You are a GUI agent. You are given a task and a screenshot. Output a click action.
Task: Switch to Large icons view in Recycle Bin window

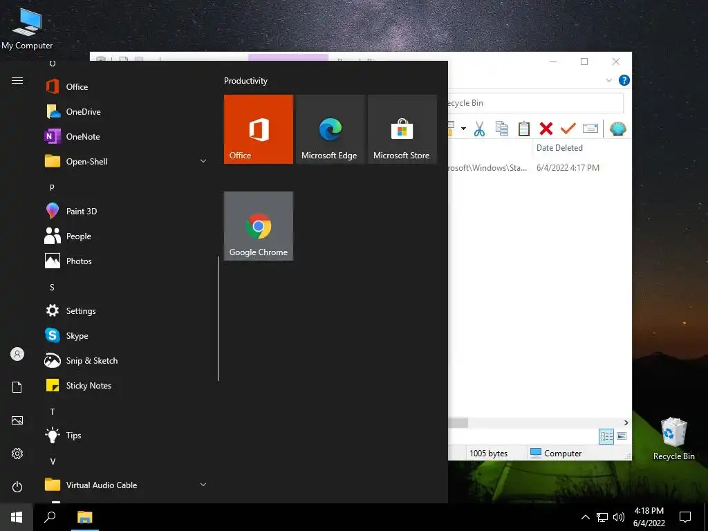pos(622,436)
